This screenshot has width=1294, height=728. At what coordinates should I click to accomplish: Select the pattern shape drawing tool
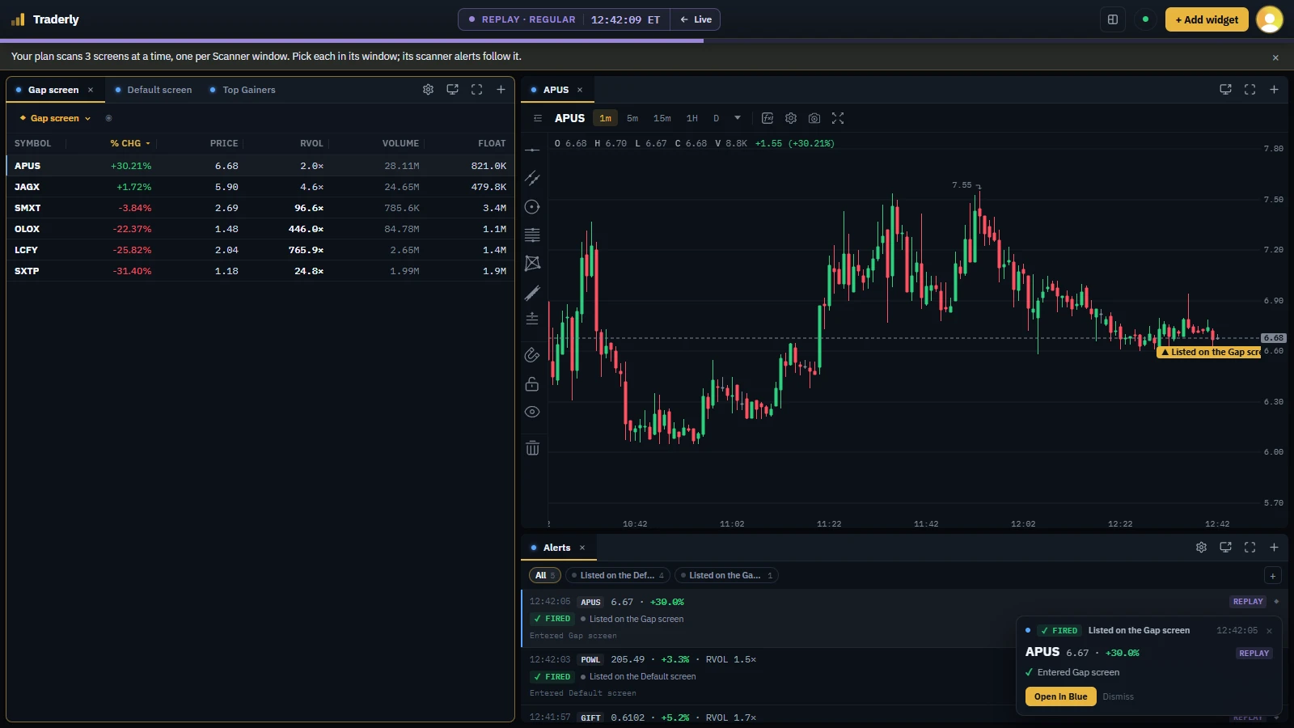532,263
